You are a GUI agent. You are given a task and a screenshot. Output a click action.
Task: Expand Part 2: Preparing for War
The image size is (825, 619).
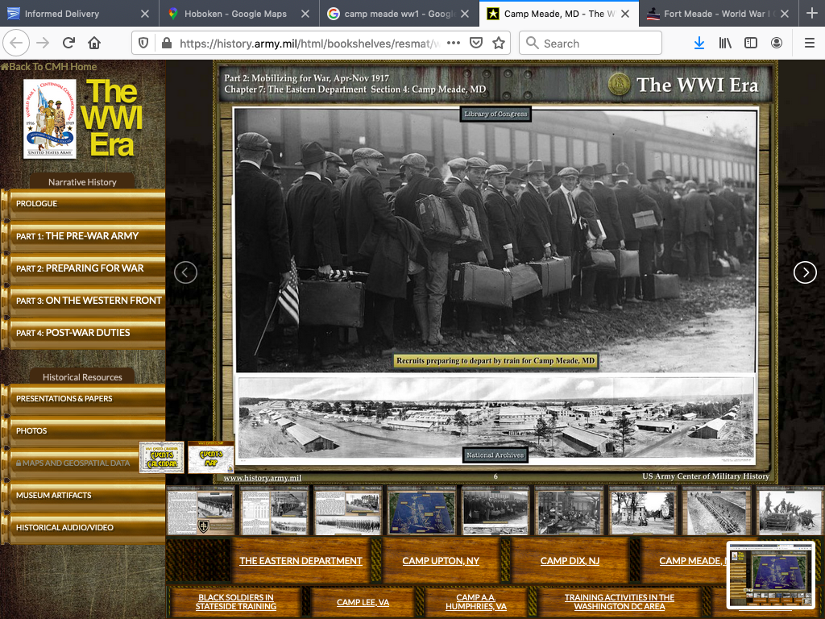[81, 268]
